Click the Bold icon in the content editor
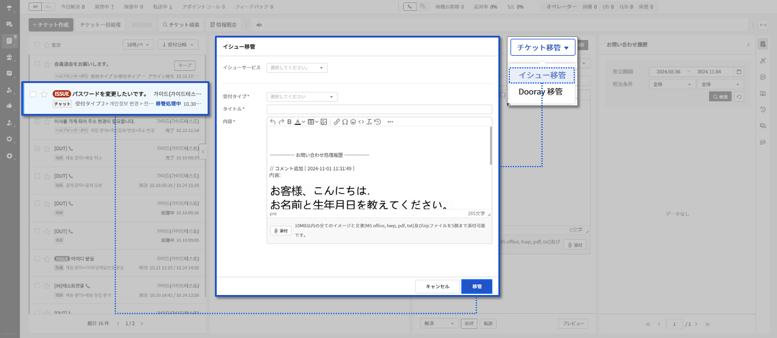This screenshot has height=338, width=777. pyautogui.click(x=290, y=122)
